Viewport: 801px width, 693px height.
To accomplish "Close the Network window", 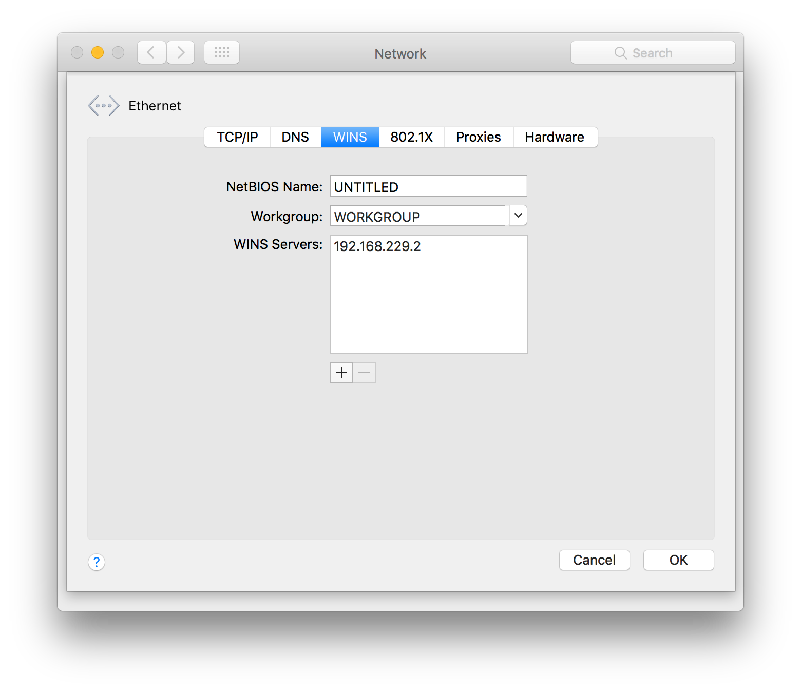I will point(77,52).
